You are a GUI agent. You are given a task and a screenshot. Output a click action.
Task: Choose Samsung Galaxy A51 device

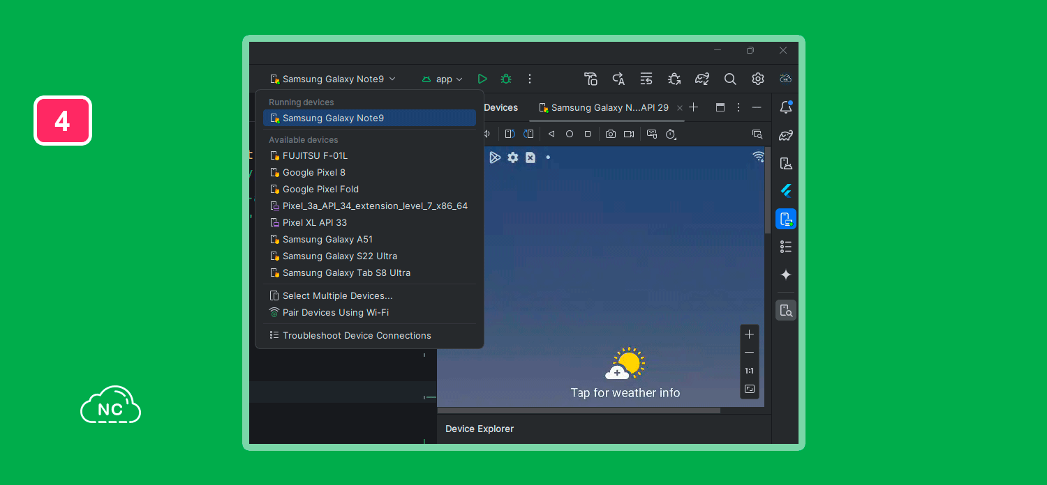click(x=369, y=240)
